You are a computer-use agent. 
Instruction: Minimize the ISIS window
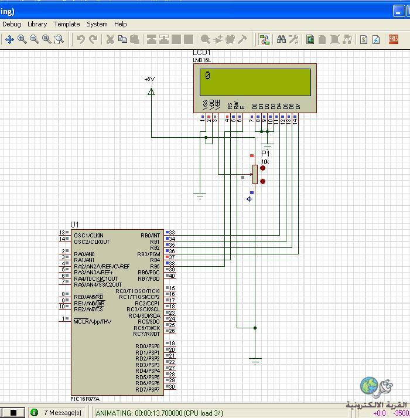(398, 12)
